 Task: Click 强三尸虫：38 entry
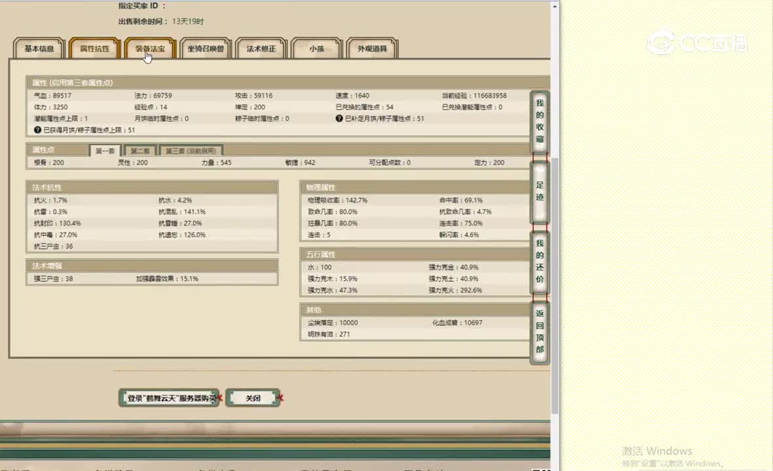[x=53, y=279]
